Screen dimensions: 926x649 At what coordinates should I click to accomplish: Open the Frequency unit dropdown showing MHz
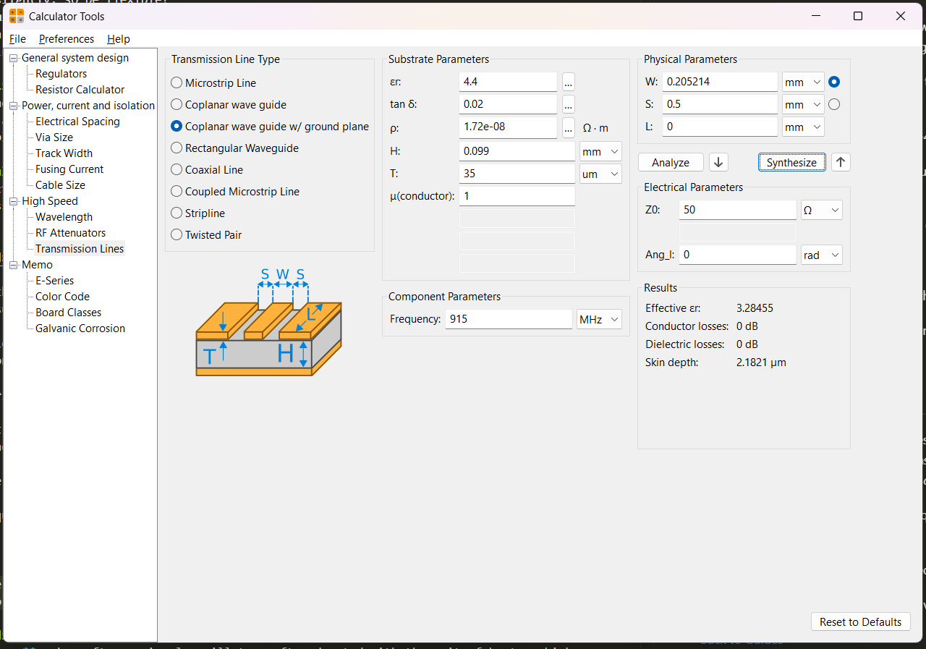click(x=599, y=318)
